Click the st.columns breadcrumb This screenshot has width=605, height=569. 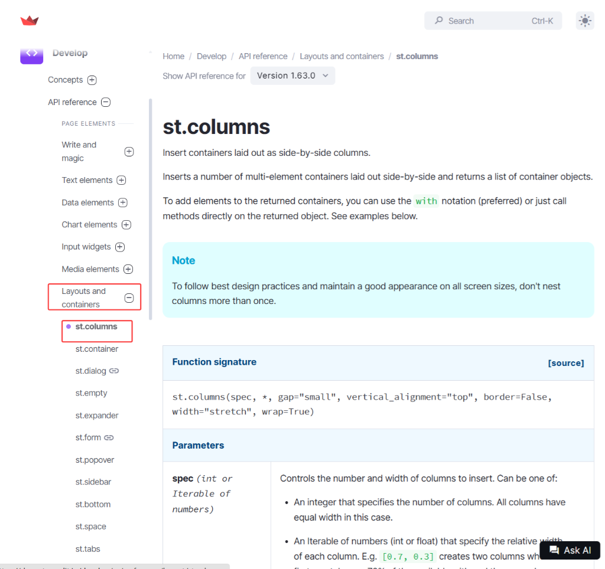point(417,56)
